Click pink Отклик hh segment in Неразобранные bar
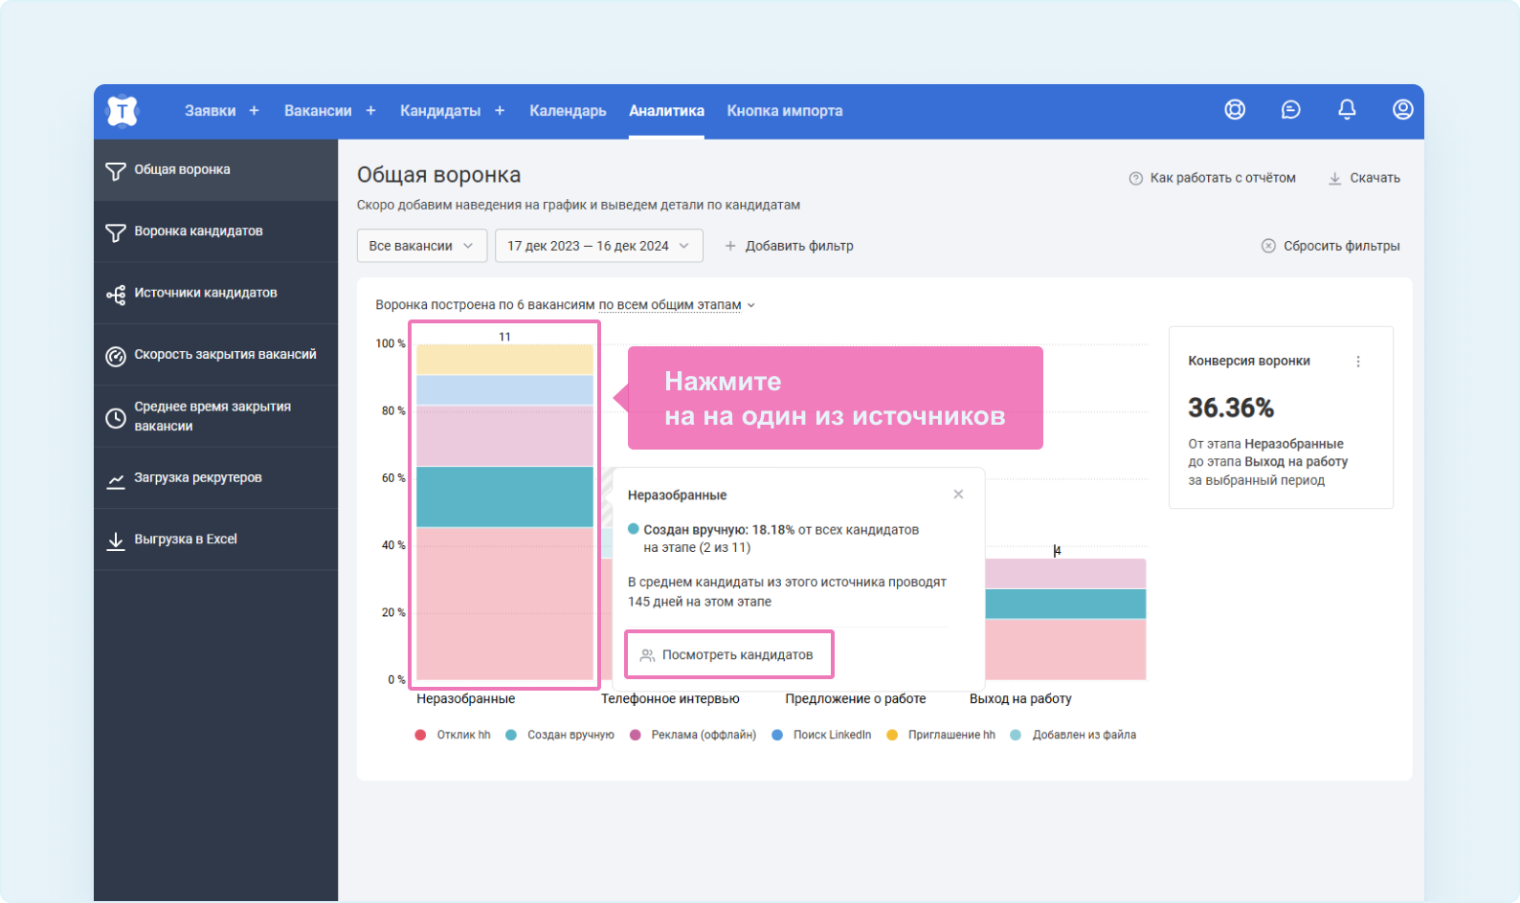1520x903 pixels. click(x=504, y=604)
